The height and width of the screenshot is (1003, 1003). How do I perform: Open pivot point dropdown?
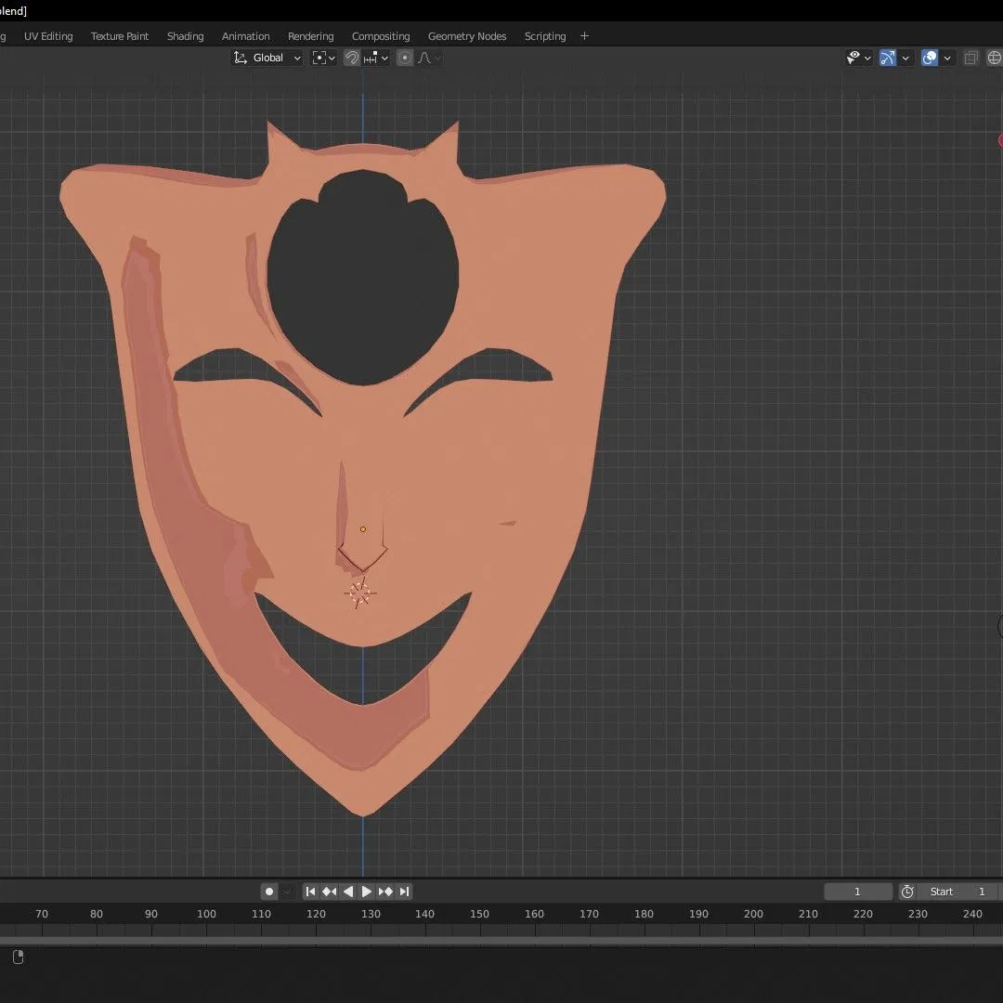point(323,58)
